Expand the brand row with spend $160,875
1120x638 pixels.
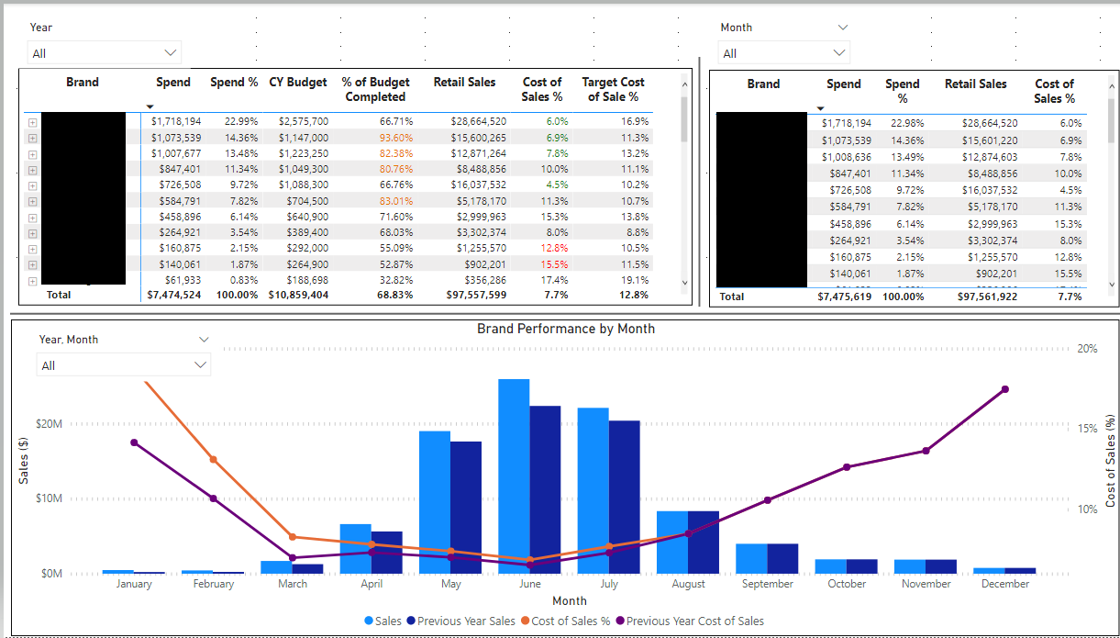point(32,249)
